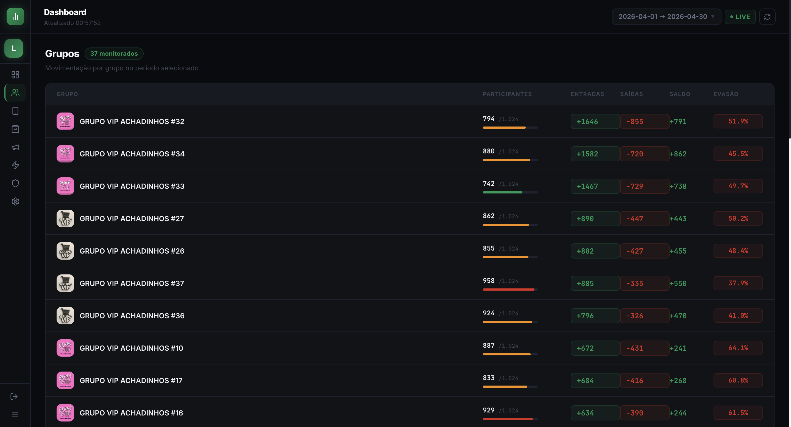Click the 51.9% evasão badge
This screenshot has width=791, height=427.
click(x=738, y=121)
